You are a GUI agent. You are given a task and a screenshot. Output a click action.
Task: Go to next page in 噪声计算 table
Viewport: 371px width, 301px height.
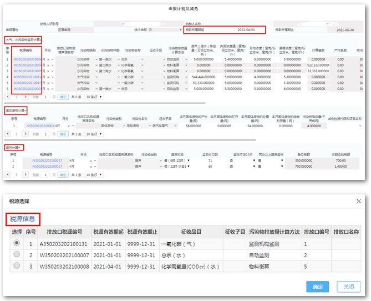[x=26, y=175]
